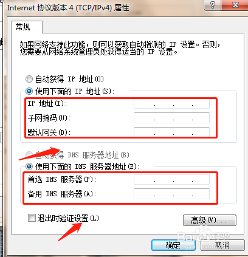
Task: Click the 高级 advanced button
Action: pos(210,220)
